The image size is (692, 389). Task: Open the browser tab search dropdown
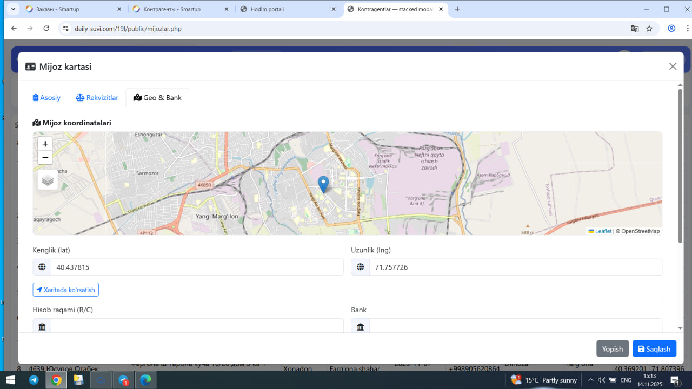14,9
